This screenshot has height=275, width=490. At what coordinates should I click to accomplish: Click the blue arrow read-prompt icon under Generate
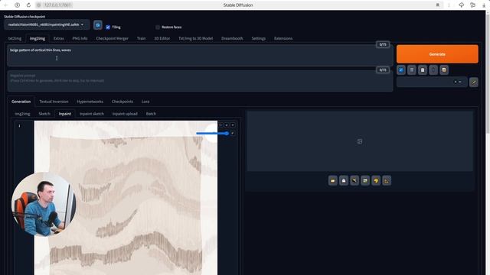pos(401,70)
